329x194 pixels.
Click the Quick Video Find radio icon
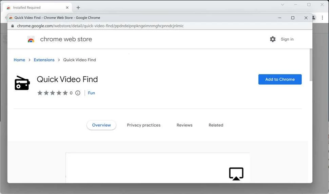click(22, 83)
